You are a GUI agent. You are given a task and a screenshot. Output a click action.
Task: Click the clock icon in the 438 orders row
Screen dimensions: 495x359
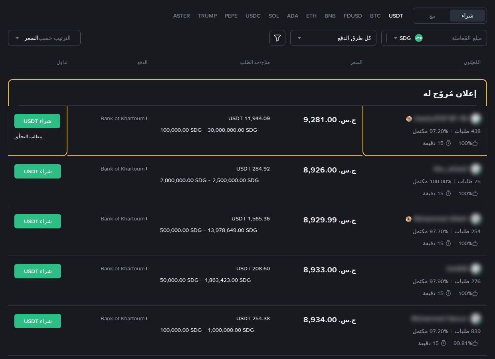click(x=448, y=143)
